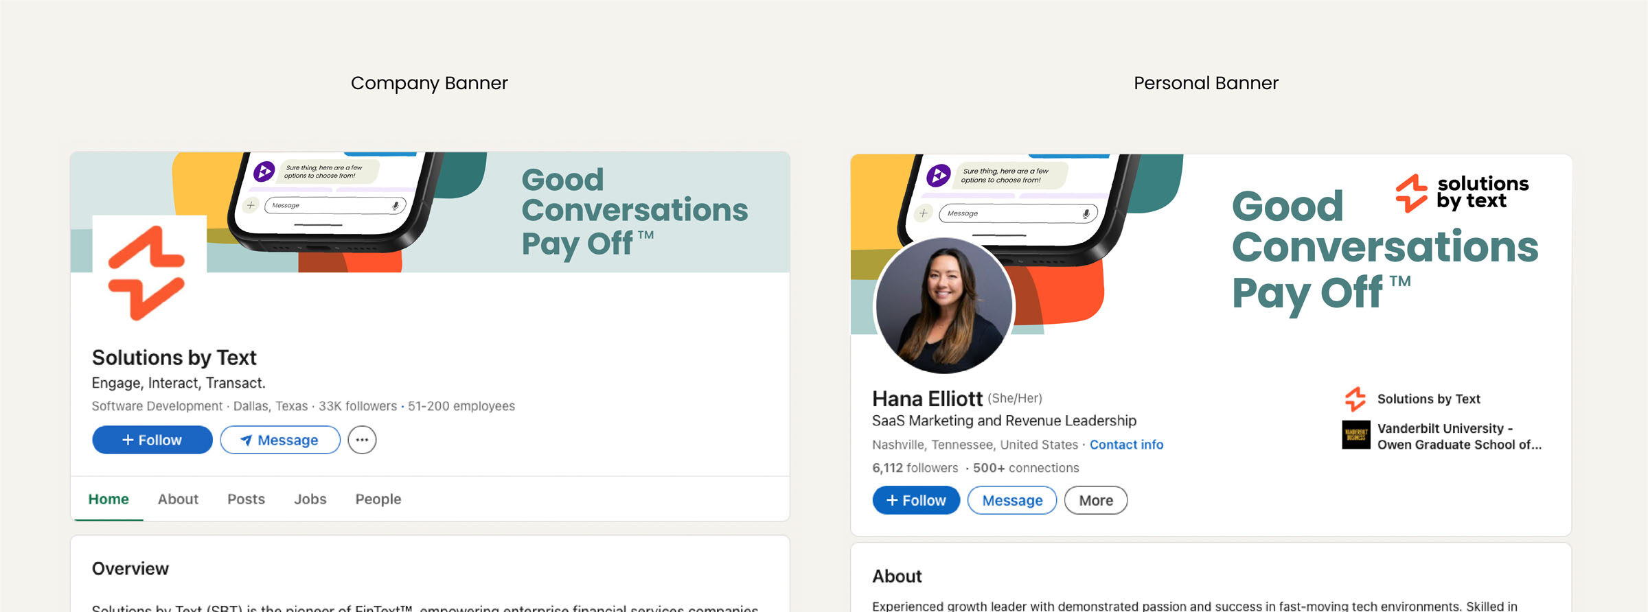Message the Solutions by Text company
The height and width of the screenshot is (612, 1648).
point(280,440)
